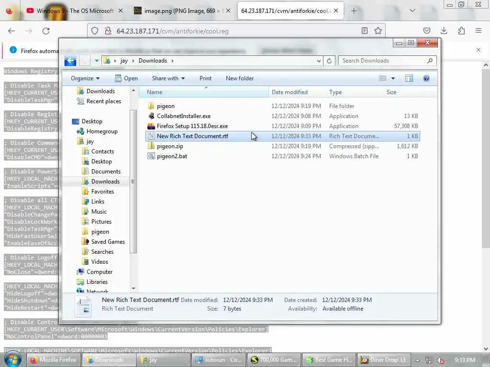
Task: Open the Organize menu
Action: point(85,78)
